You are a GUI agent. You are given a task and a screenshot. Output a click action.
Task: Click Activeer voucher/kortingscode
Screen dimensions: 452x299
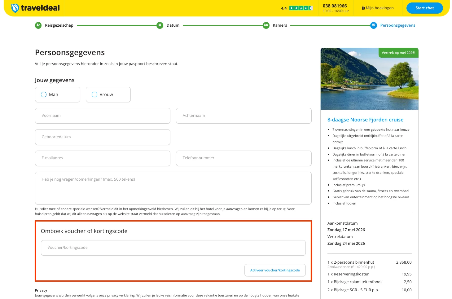coord(275,270)
